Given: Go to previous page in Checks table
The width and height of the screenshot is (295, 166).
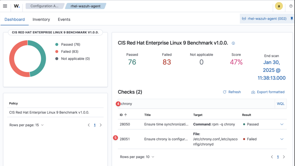Looking at the screenshot, I should coord(272,157).
